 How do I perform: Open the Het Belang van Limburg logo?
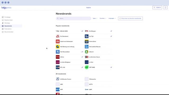coord(58,47)
